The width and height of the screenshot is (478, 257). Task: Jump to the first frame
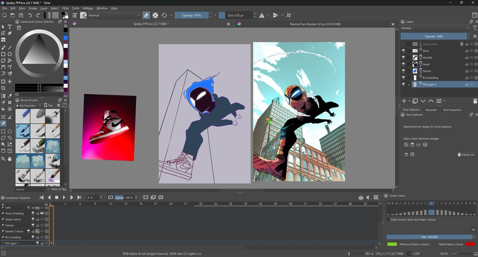(42, 197)
